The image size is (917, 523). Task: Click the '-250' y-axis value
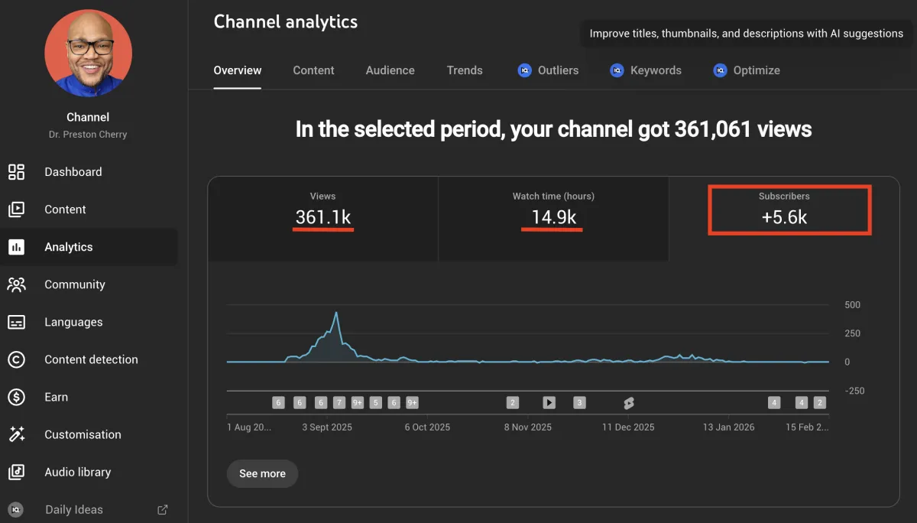[x=855, y=391]
